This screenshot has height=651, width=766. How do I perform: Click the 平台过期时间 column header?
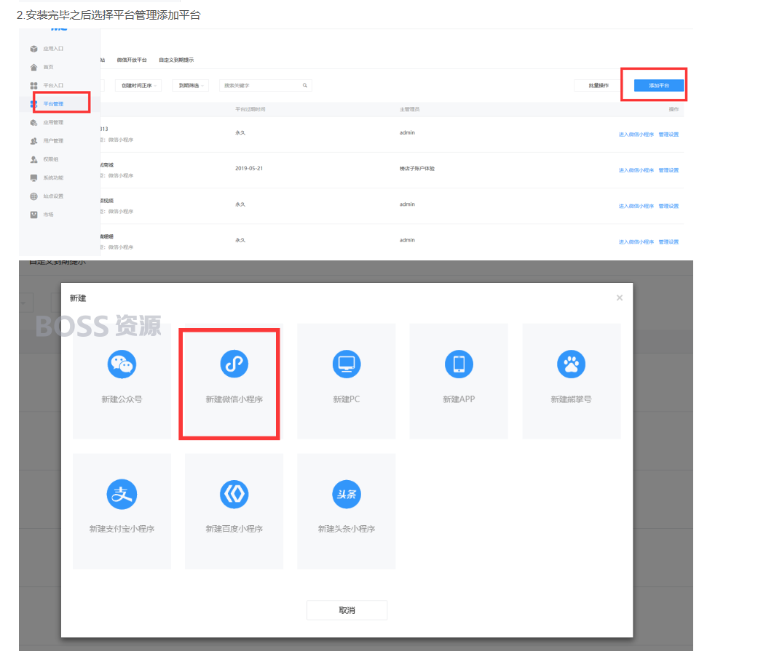point(250,109)
